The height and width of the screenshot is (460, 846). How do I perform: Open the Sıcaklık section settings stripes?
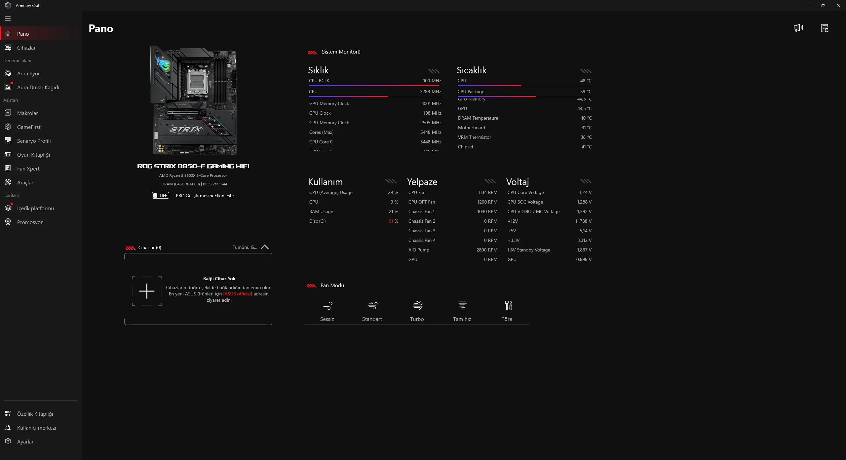pyautogui.click(x=586, y=71)
